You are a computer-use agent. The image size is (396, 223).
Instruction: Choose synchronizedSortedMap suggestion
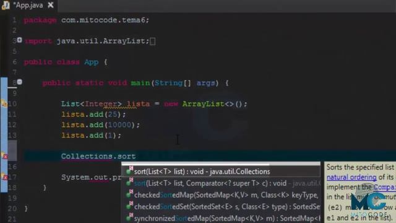point(221,218)
